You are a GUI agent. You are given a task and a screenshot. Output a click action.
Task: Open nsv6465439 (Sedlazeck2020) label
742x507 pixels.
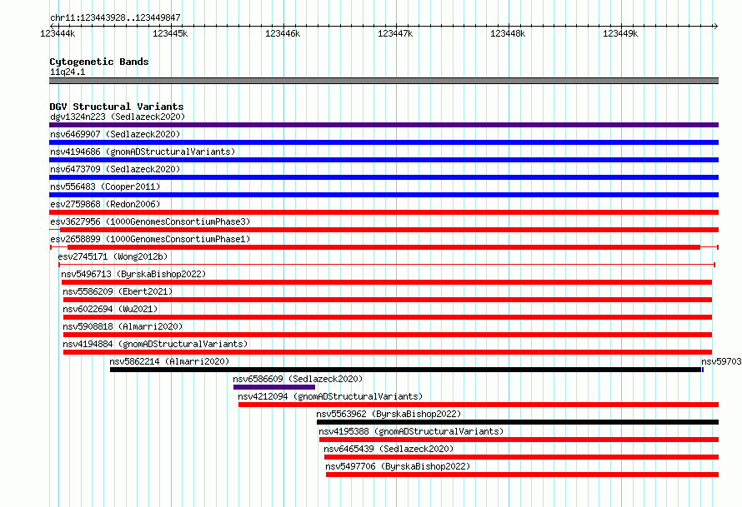389,449
